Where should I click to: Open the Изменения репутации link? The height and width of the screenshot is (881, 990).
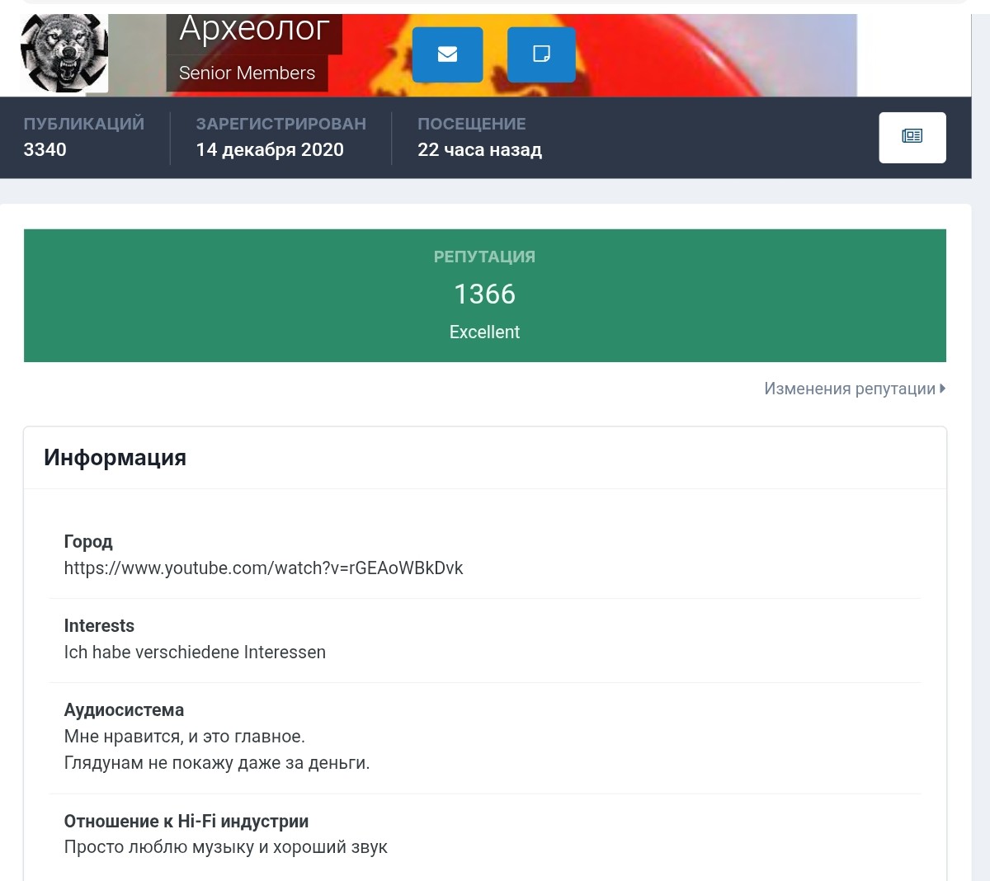849,389
